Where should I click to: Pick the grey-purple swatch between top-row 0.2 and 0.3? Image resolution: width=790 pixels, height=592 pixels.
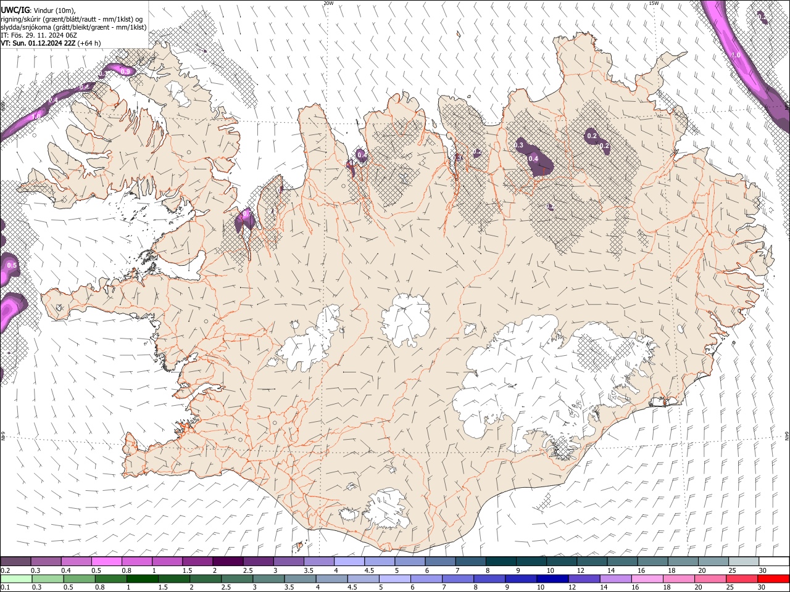coord(15,562)
